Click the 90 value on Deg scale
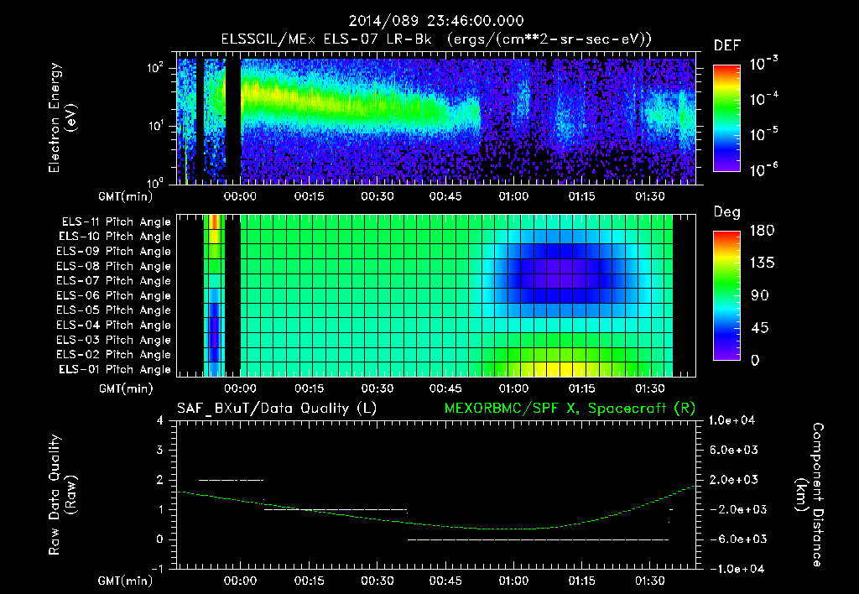The height and width of the screenshot is (594, 859). 758,296
